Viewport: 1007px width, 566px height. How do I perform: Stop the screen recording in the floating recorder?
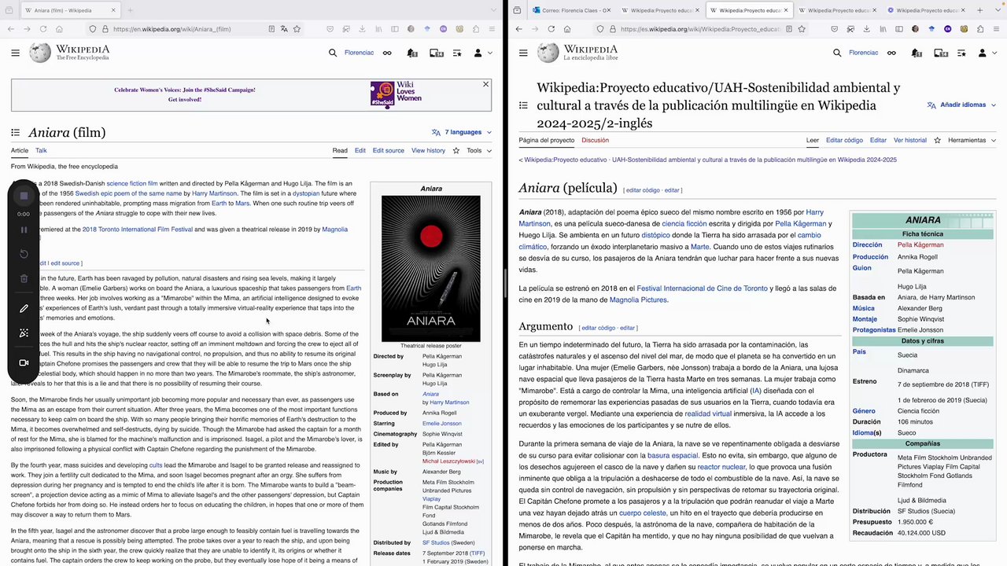coord(24,196)
